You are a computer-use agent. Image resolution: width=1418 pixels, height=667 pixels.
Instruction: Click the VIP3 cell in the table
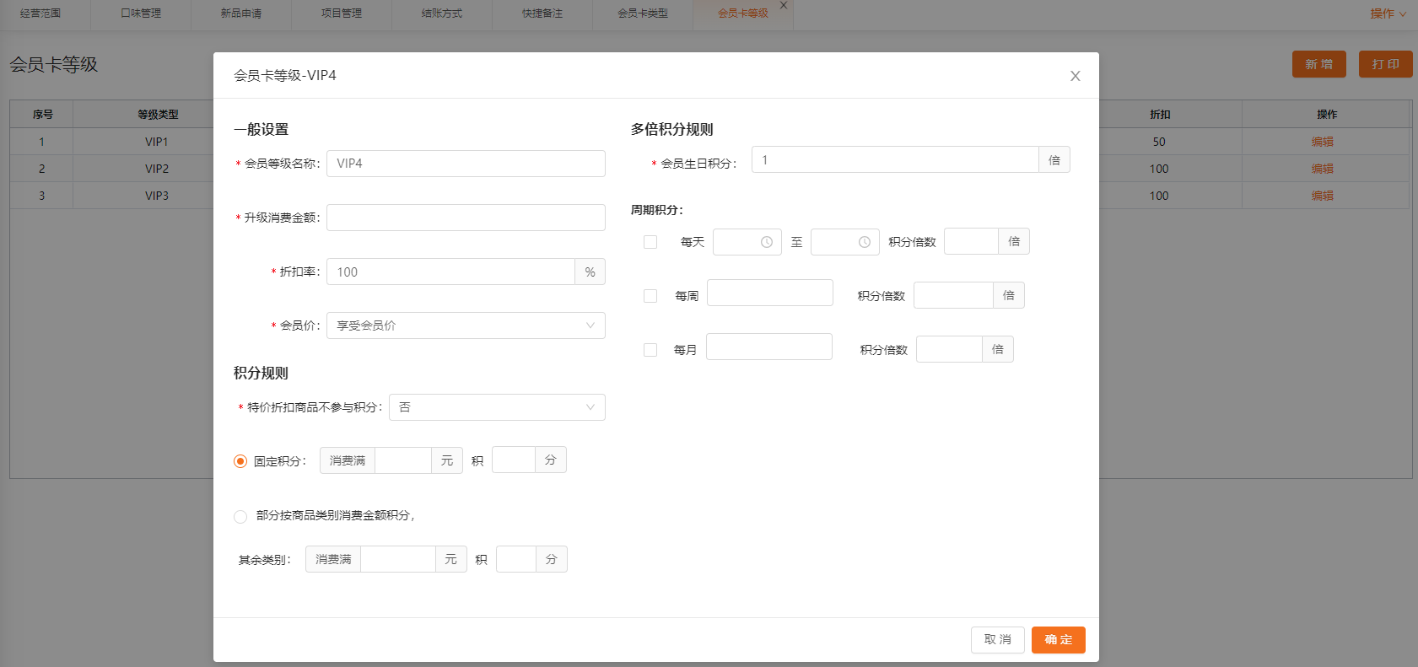click(x=157, y=196)
